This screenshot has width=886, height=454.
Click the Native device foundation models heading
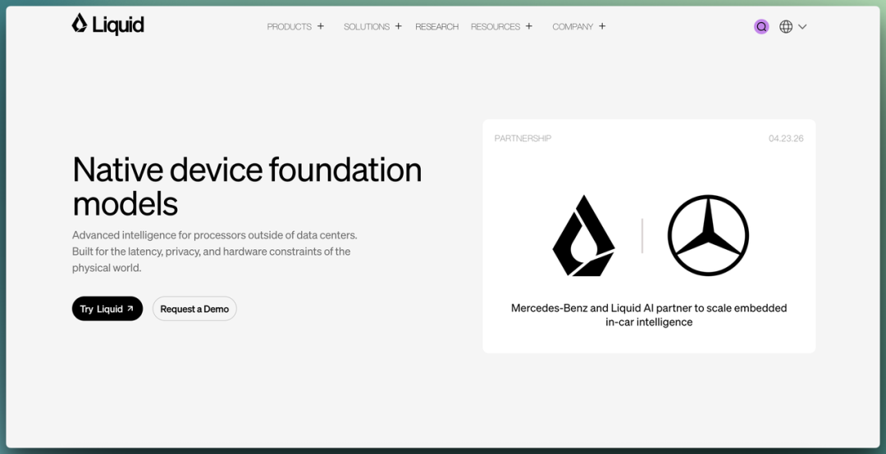[247, 186]
